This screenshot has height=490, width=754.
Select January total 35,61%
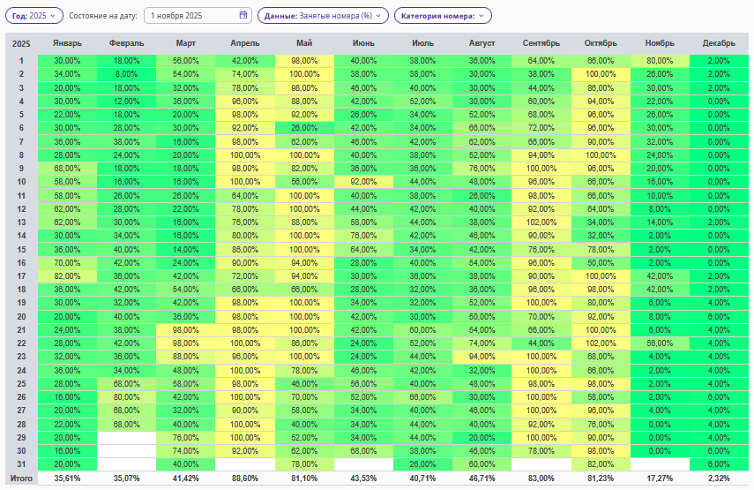(x=67, y=479)
